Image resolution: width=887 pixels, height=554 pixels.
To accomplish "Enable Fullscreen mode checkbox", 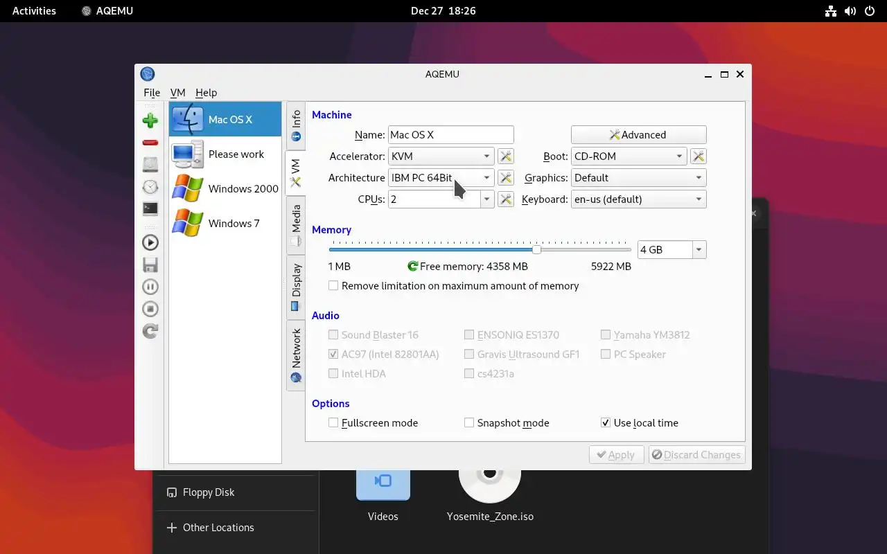I will coord(333,422).
